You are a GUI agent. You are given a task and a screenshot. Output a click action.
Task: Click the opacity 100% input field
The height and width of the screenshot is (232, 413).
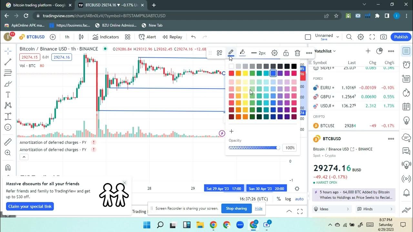click(290, 148)
